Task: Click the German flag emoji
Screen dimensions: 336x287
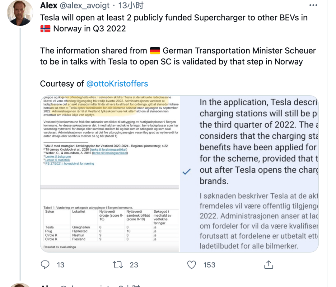Action: click(155, 51)
